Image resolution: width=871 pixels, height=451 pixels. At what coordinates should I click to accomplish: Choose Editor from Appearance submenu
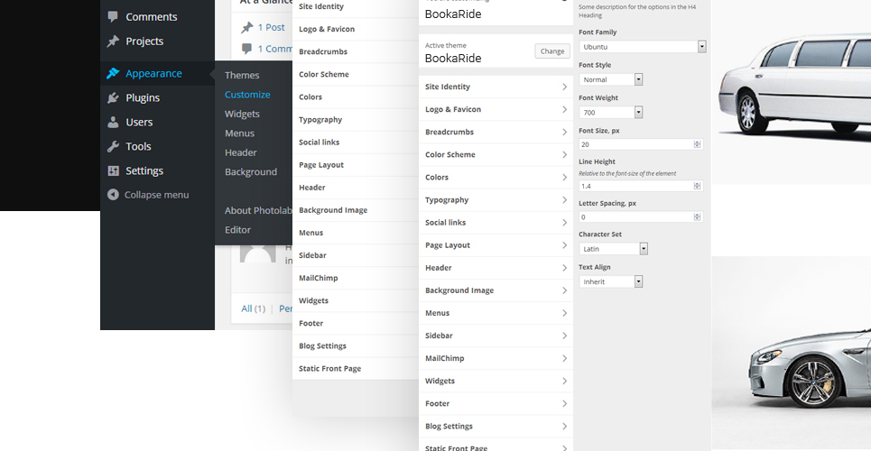click(237, 230)
